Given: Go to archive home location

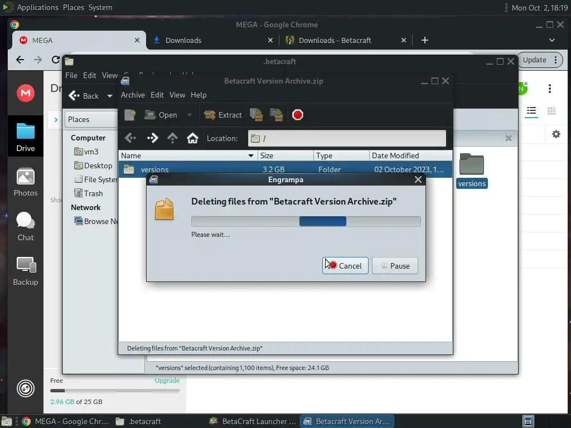Looking at the screenshot, I should pyautogui.click(x=192, y=138).
